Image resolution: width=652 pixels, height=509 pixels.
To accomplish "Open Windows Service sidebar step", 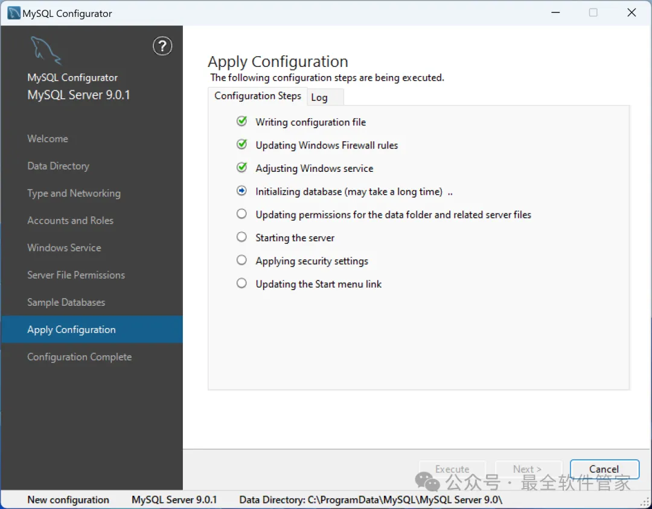I will click(x=64, y=248).
